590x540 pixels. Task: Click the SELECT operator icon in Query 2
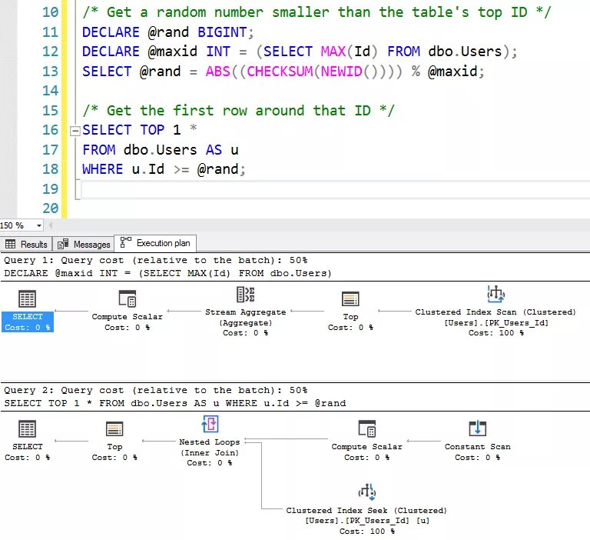(x=27, y=428)
